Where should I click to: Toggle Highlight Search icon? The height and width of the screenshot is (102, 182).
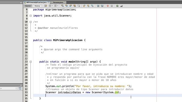[75, 6]
